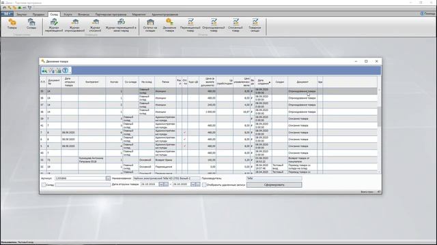The height and width of the screenshot is (245, 437).
Task: Open the start date calendar dropdown
Action: (161, 184)
